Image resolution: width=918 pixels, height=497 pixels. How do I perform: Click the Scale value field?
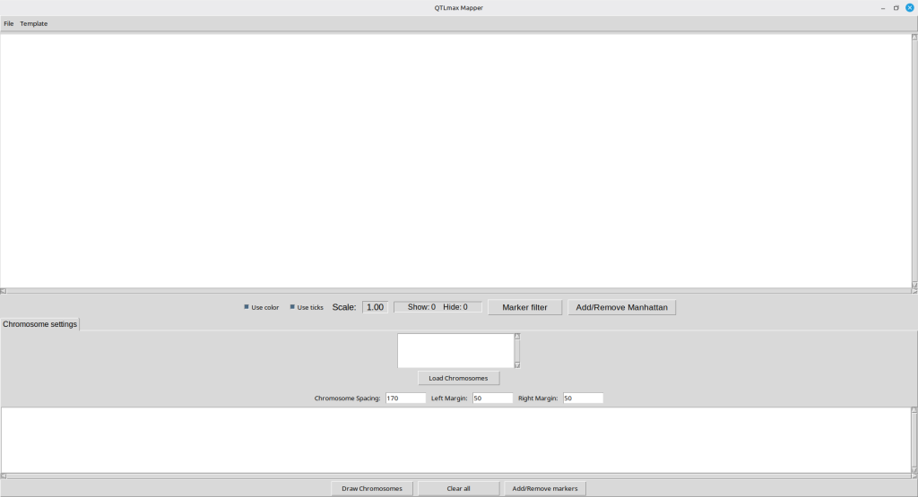[x=375, y=307]
